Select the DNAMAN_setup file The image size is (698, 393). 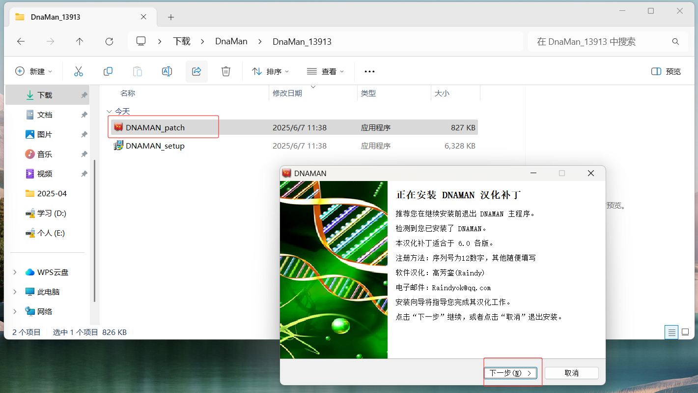[294, 146]
